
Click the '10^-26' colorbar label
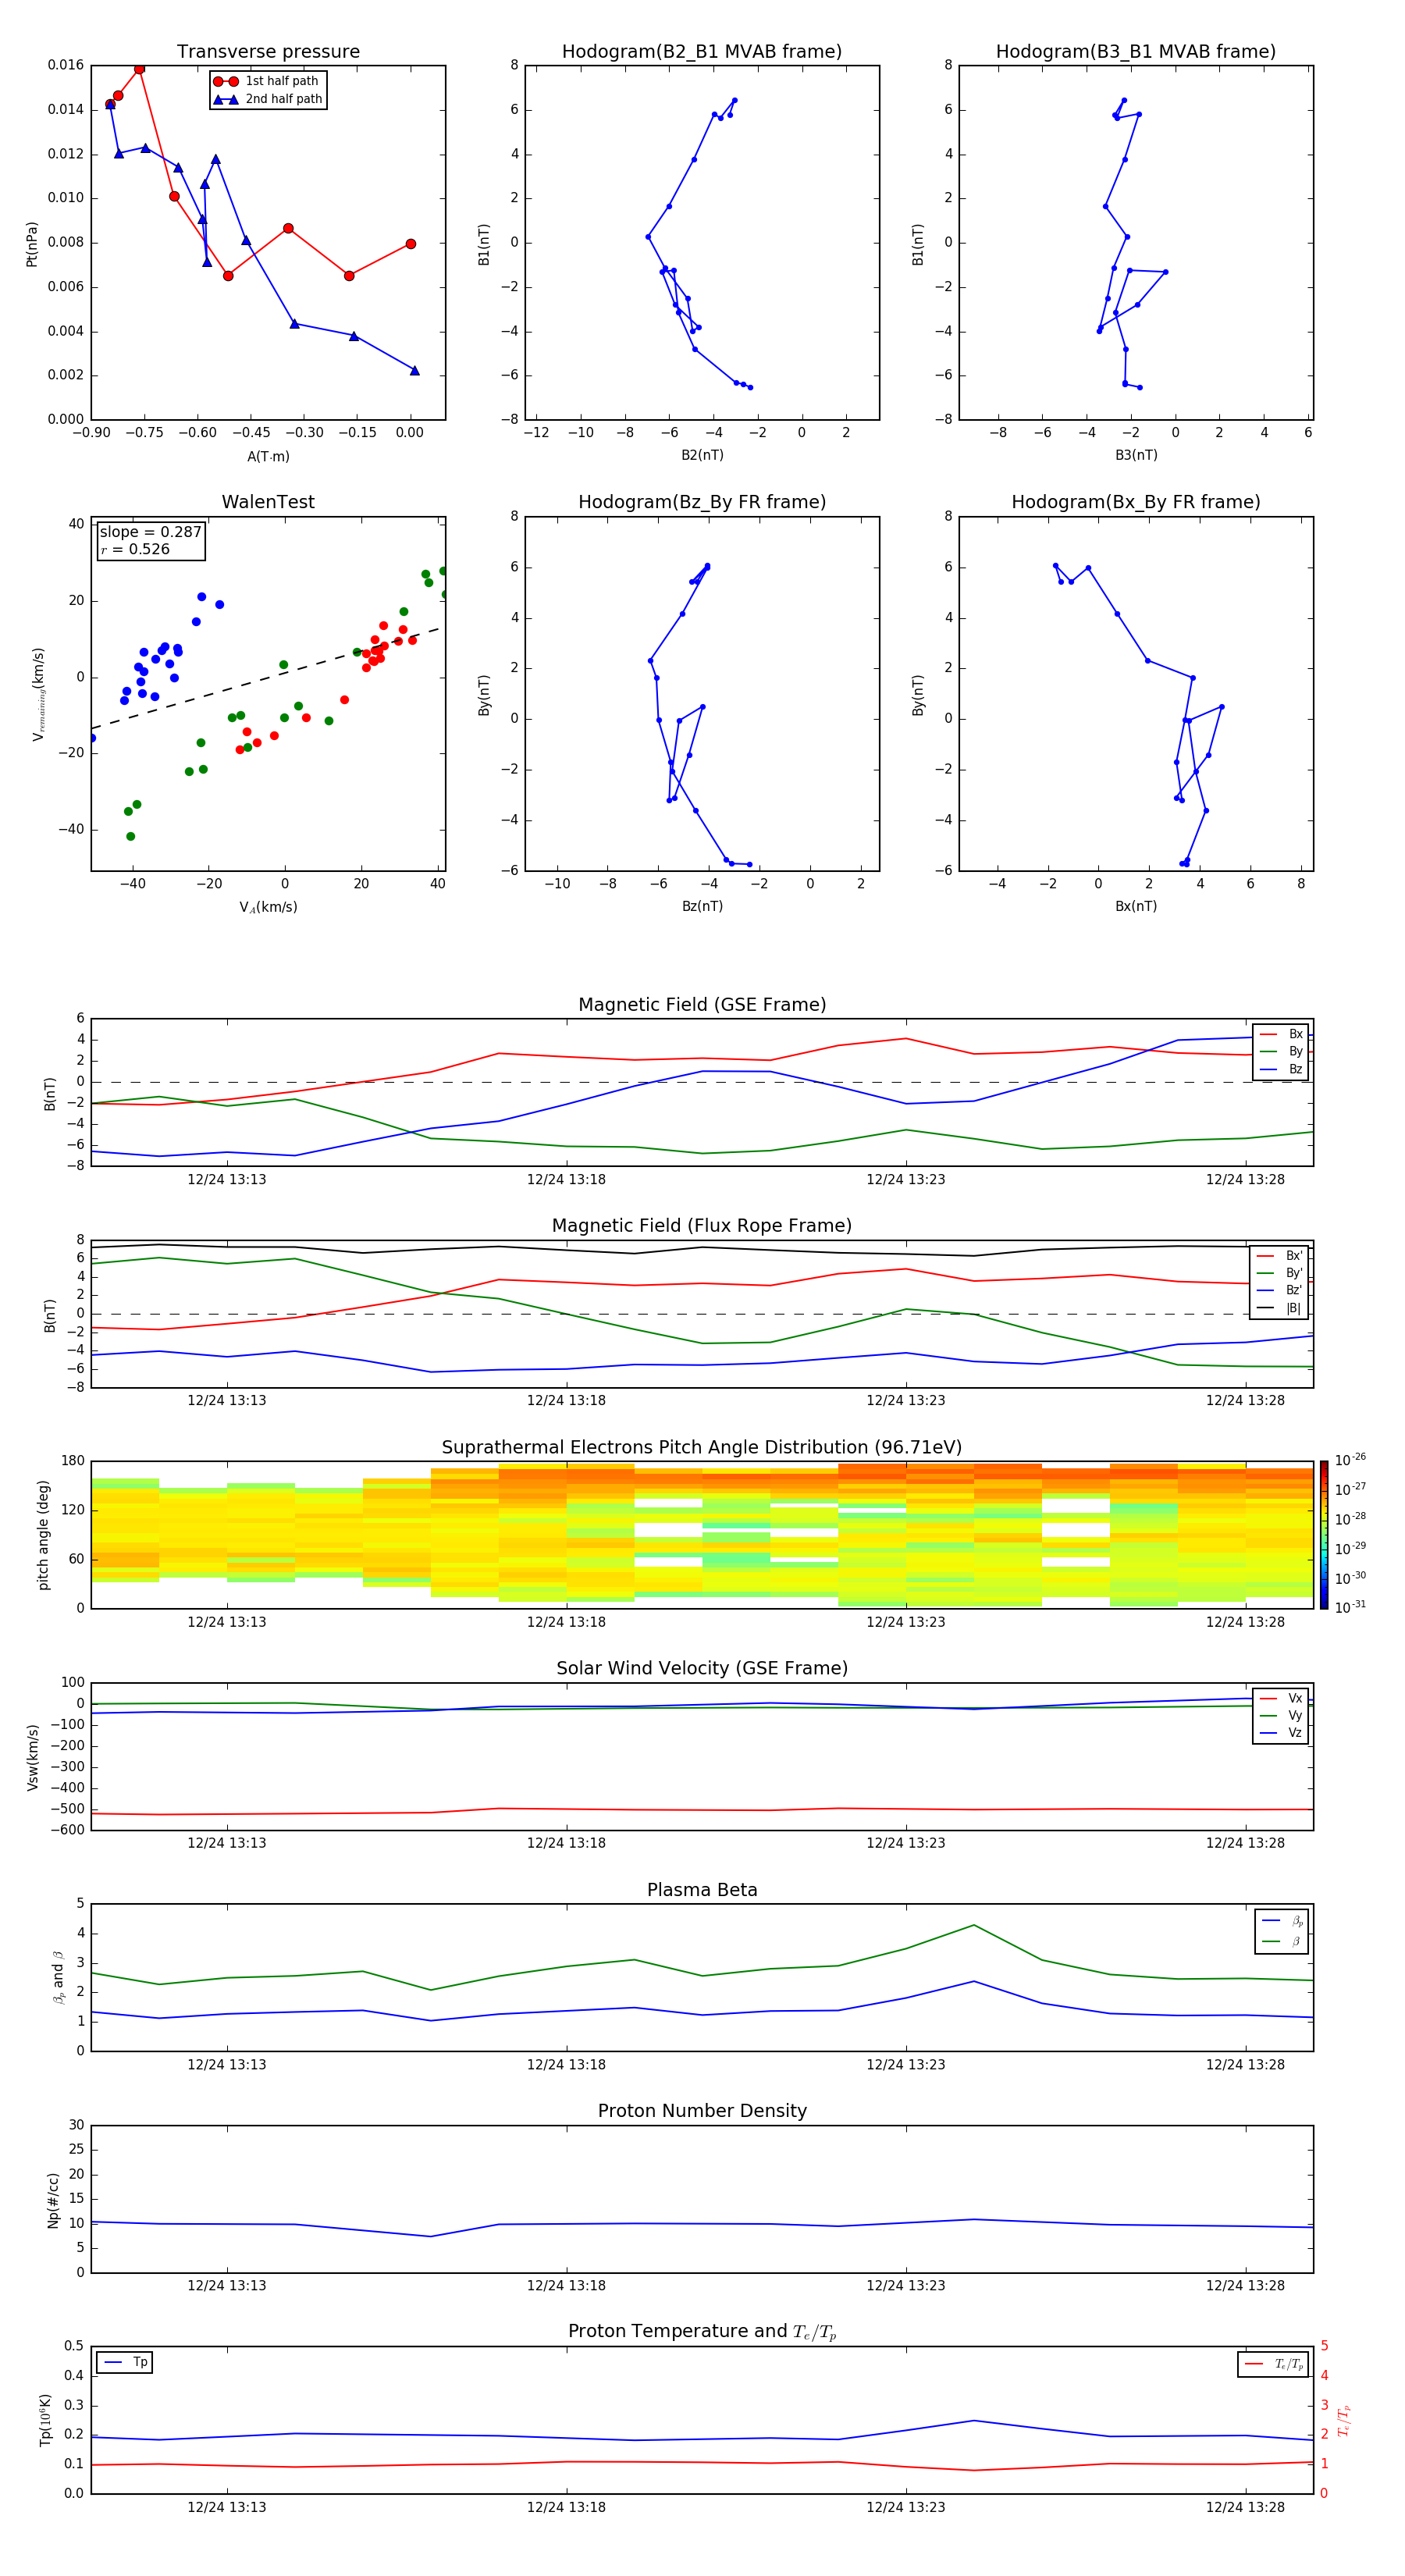[1350, 1460]
